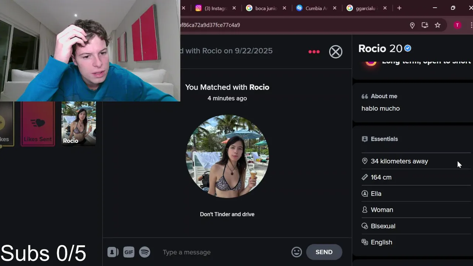Open the emoji picker
Screen dimensions: 473x266
[296, 252]
